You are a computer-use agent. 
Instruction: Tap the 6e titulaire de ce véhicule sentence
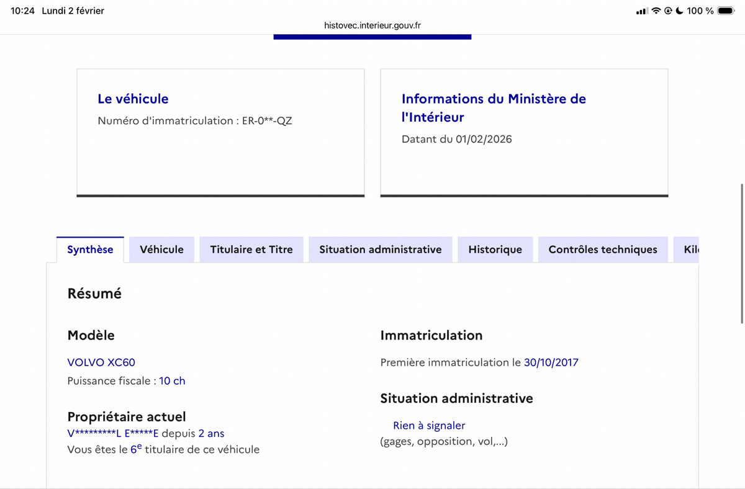tap(163, 449)
